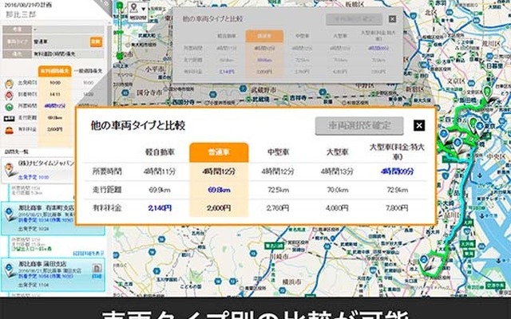This screenshot has width=511, height=319.
Task: Click the building detail icon on 蒲田支店 card
Action: coord(97,269)
